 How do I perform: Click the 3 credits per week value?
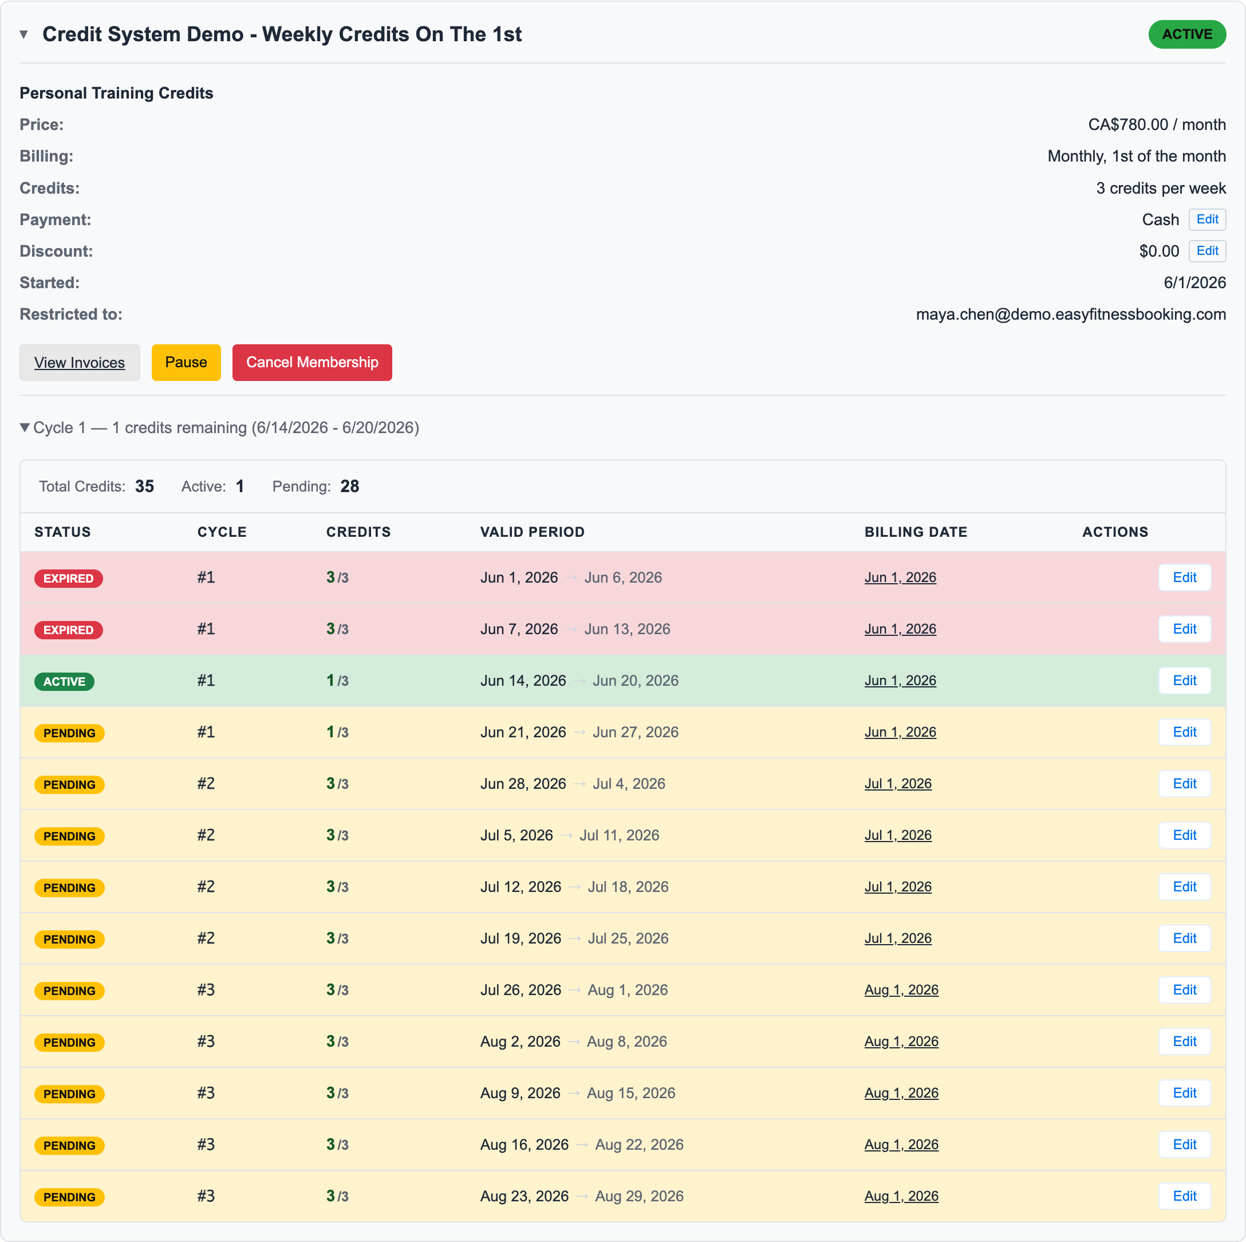pos(1161,188)
